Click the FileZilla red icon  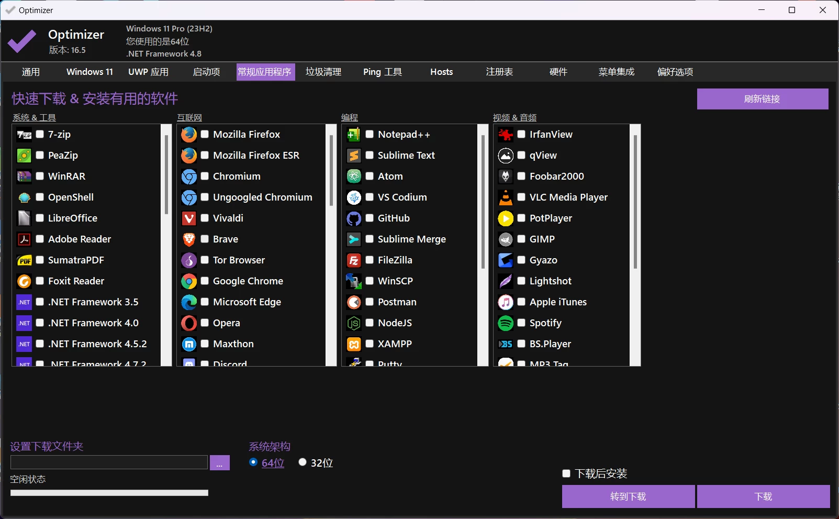pos(354,260)
